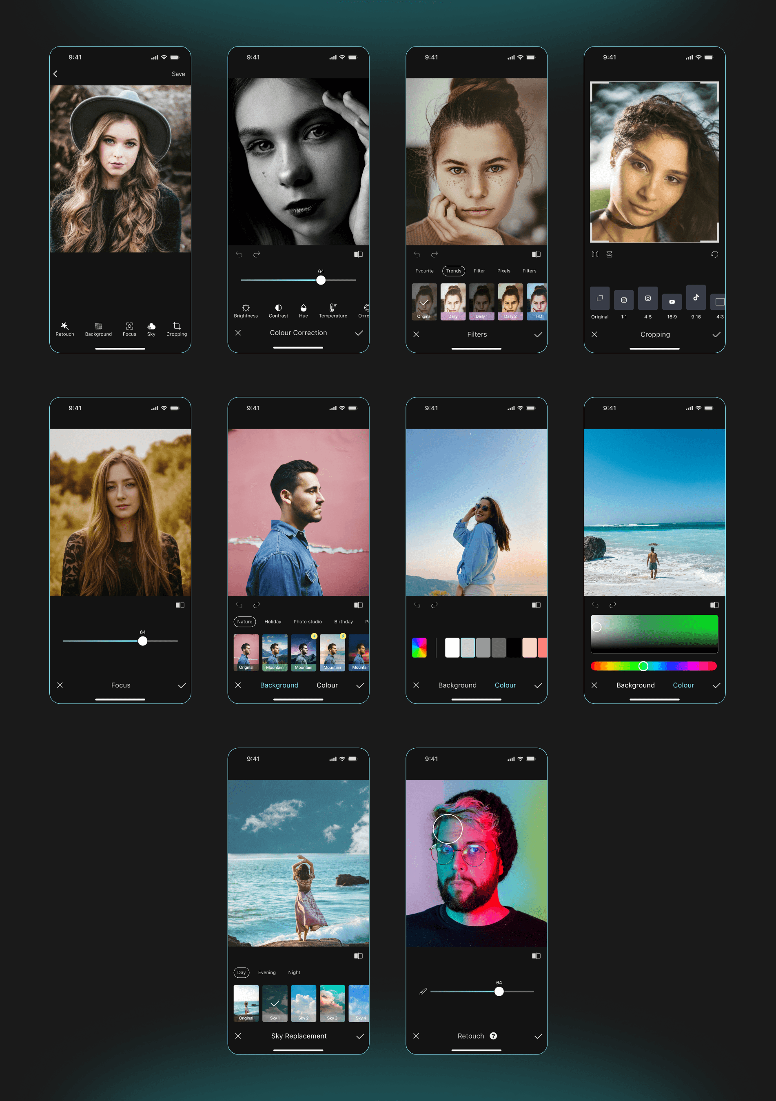776x1101 pixels.
Task: Toggle before/after compare on the Focus screen
Action: click(x=180, y=605)
